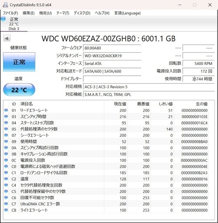Click raw value 0000000103E

[x=194, y=117]
